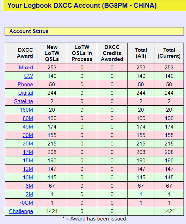Click the New LoTW QSLs column header
The width and height of the screenshot is (186, 224).
pyautogui.click(x=52, y=53)
